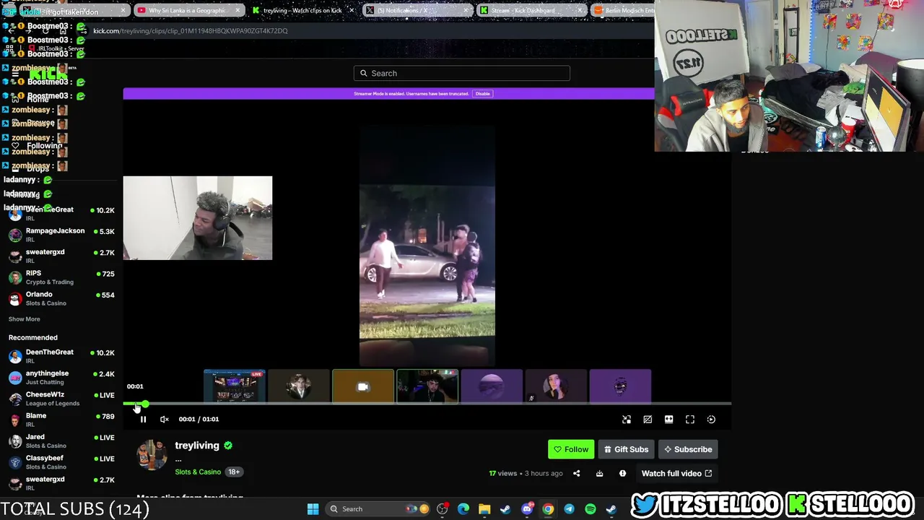Open RIPS Crypto & Trading channel
The height and width of the screenshot is (520, 924).
61,277
